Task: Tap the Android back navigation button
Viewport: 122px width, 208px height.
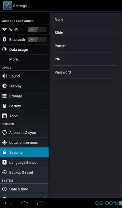Action: pyautogui.click(x=8, y=203)
